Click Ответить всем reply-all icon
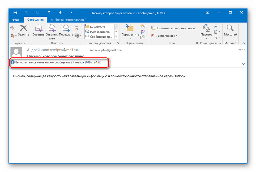Image resolution: width=256 pixels, height=172 pixels. (x=52, y=32)
